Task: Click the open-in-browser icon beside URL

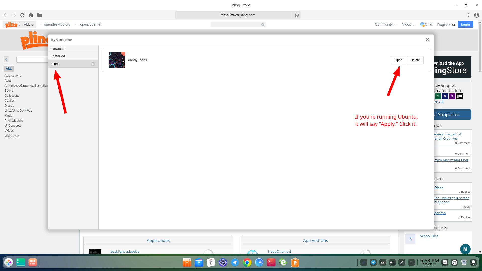Action: click(x=297, y=15)
